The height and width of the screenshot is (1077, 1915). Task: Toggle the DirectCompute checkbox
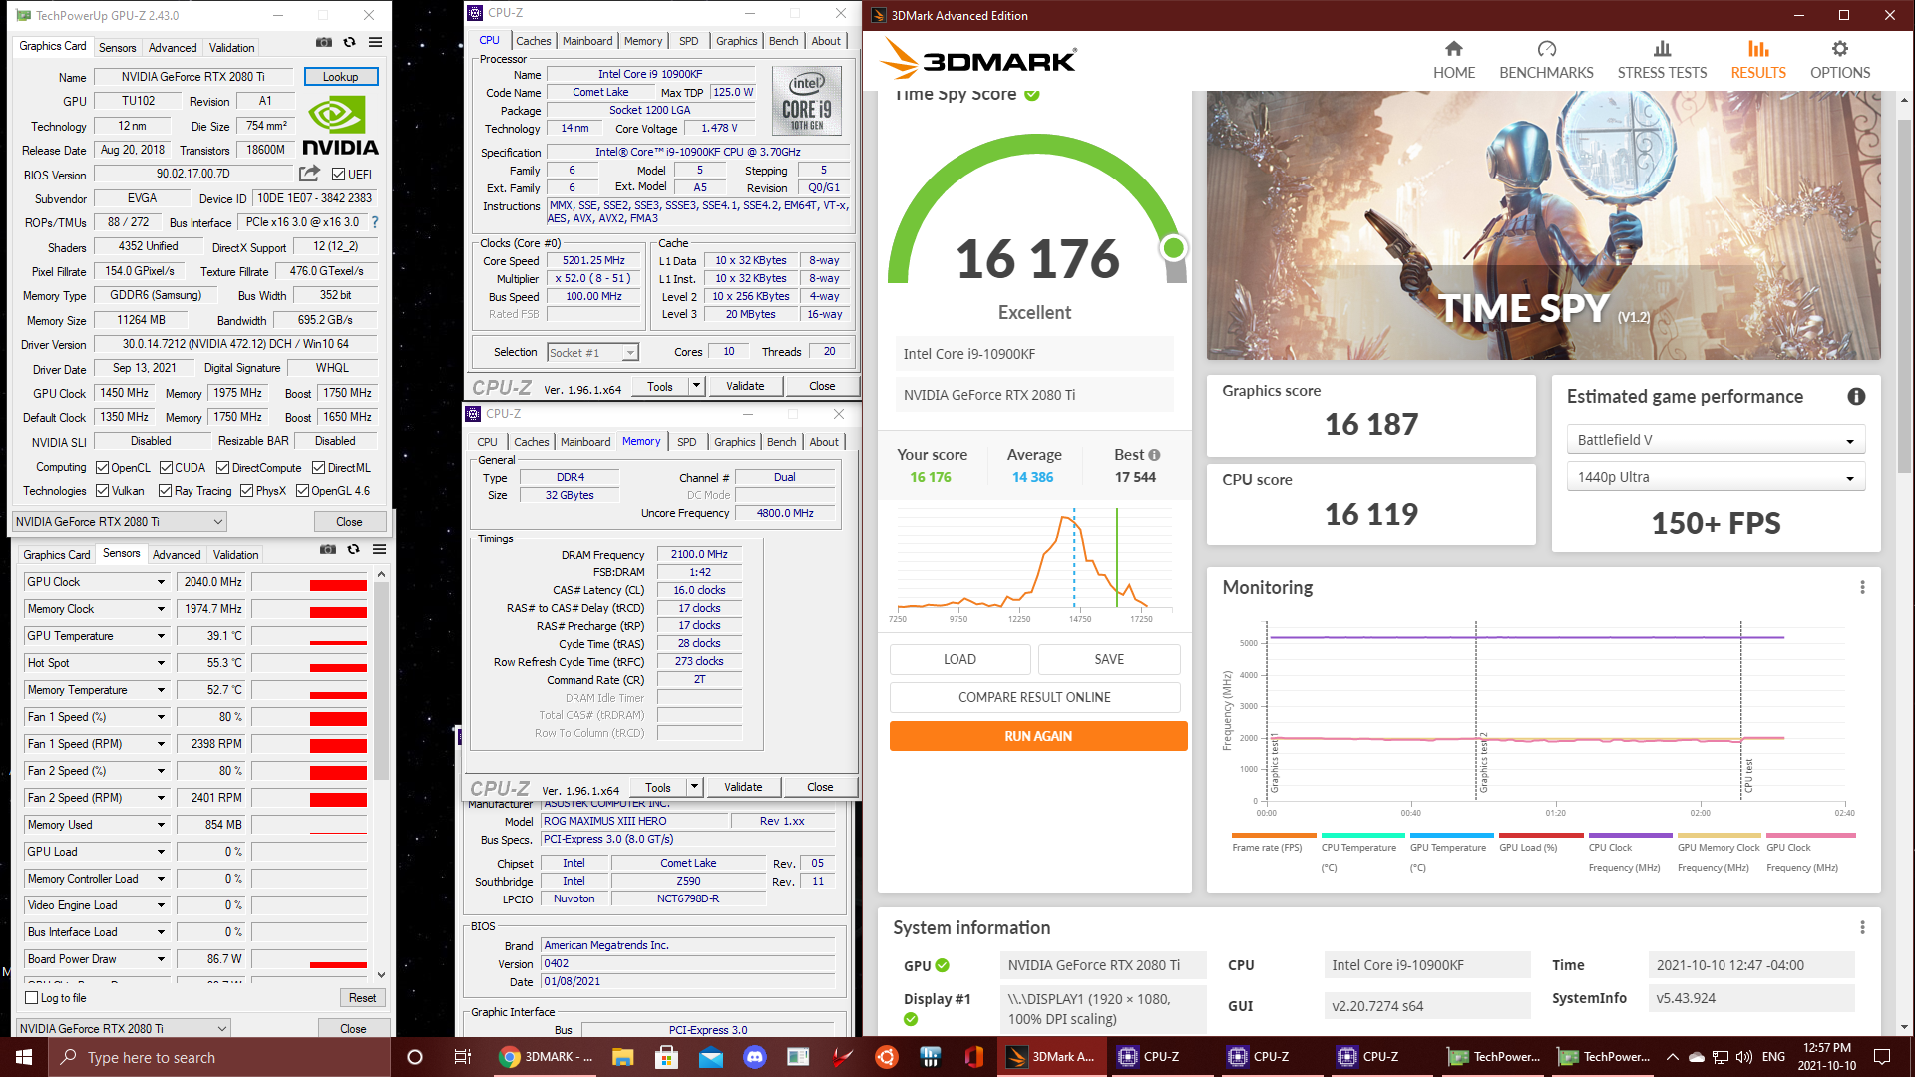pyautogui.click(x=223, y=468)
